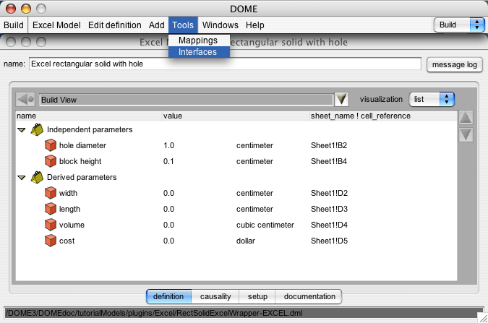Open the Excel Model menu

coord(56,25)
